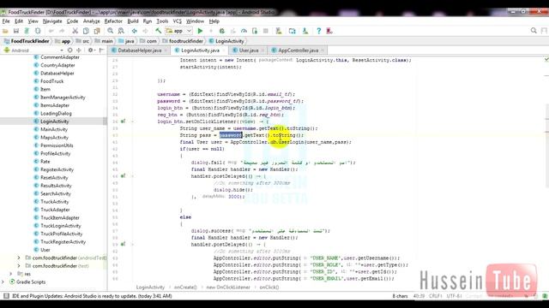Click the Redo arrow icon

pyautogui.click(x=62, y=31)
